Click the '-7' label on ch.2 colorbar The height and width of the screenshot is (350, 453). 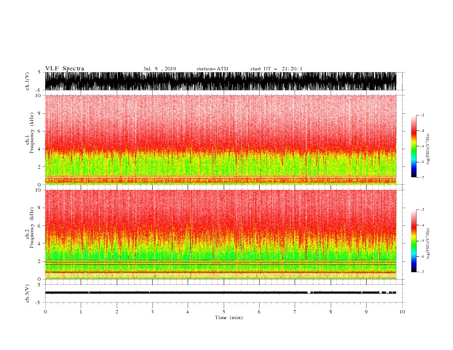(422, 272)
